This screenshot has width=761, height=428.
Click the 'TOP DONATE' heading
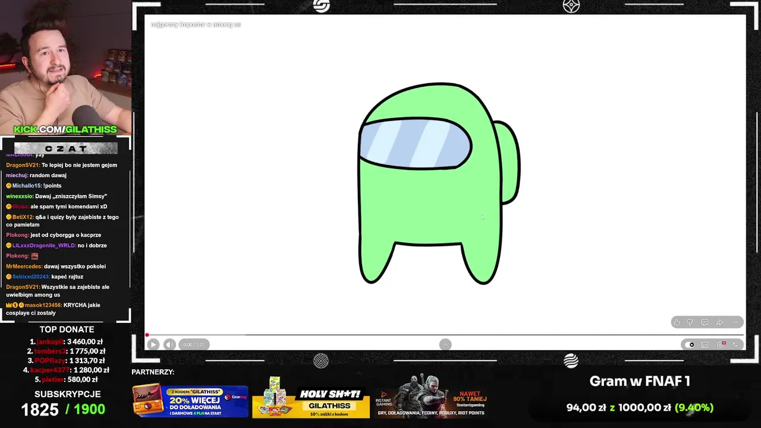[x=67, y=329]
